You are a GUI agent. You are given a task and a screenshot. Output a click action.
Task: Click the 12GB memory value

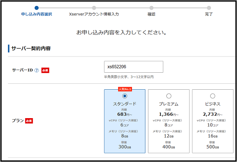(x=169, y=136)
